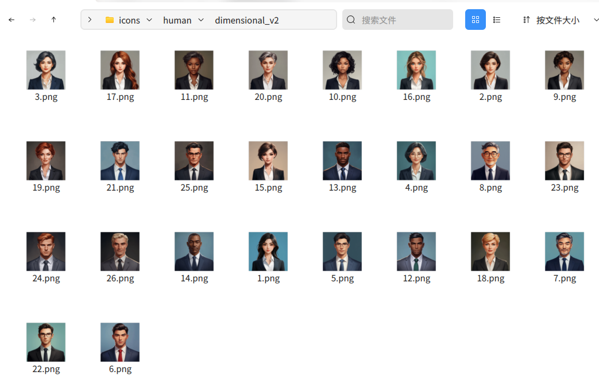
Task: Select the dimensional_v2 breadcrumb
Action: pos(247,20)
